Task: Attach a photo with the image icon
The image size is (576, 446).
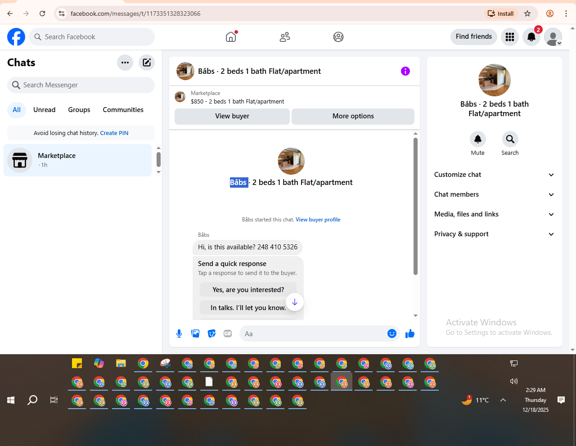Action: [x=195, y=333]
